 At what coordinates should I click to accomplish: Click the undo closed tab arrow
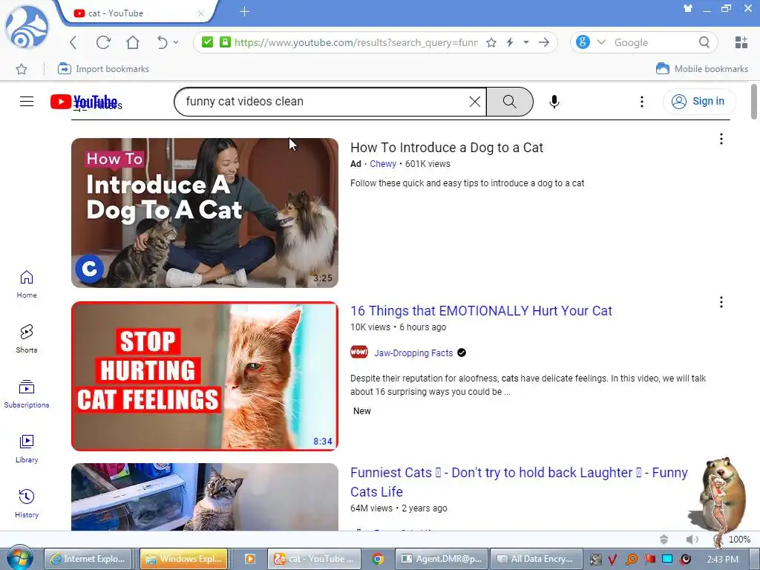(x=162, y=42)
